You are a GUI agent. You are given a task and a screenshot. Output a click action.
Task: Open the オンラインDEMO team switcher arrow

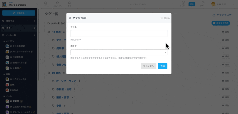37,4
